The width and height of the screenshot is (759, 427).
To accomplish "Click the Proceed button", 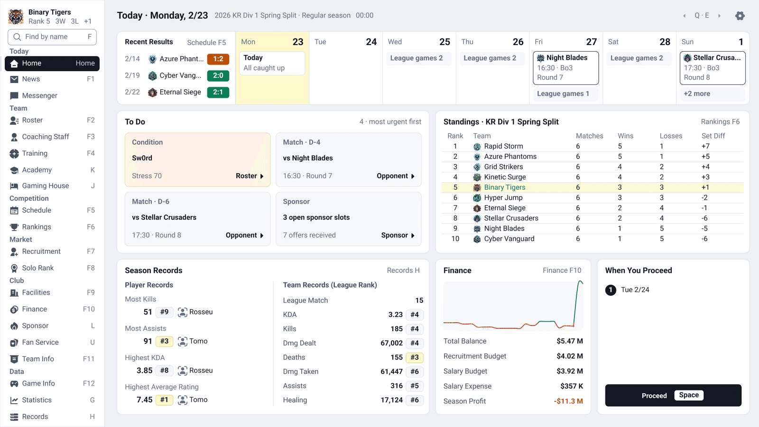I will coord(673,395).
